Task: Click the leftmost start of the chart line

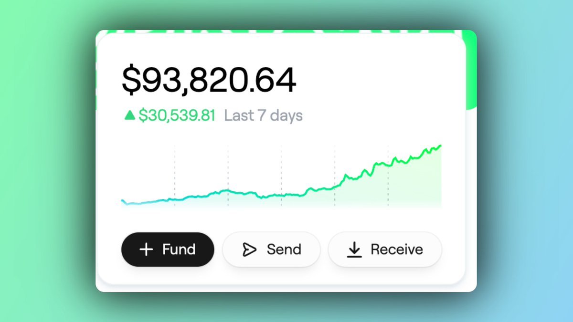Action: coord(123,201)
